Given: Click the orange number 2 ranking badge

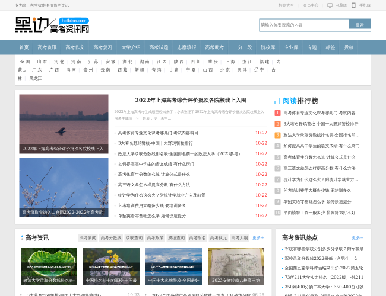Looking at the screenshot, I should pos(277,124).
